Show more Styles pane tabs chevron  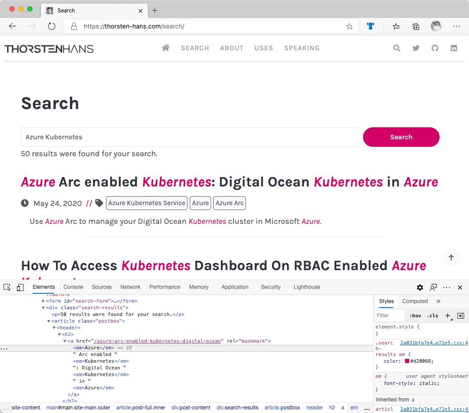pos(438,301)
